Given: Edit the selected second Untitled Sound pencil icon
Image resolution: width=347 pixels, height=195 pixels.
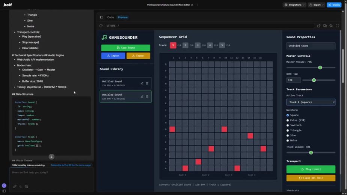Looking at the screenshot, I should [142, 97].
